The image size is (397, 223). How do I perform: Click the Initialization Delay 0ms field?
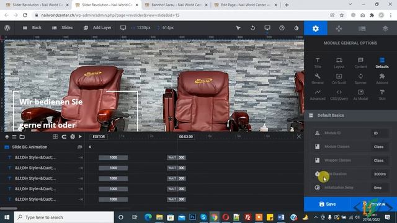[380, 188]
